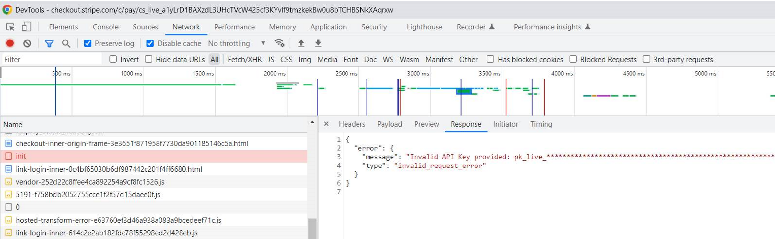The image size is (775, 239).
Task: Toggle Disable cache checkbox
Action: pyautogui.click(x=150, y=43)
